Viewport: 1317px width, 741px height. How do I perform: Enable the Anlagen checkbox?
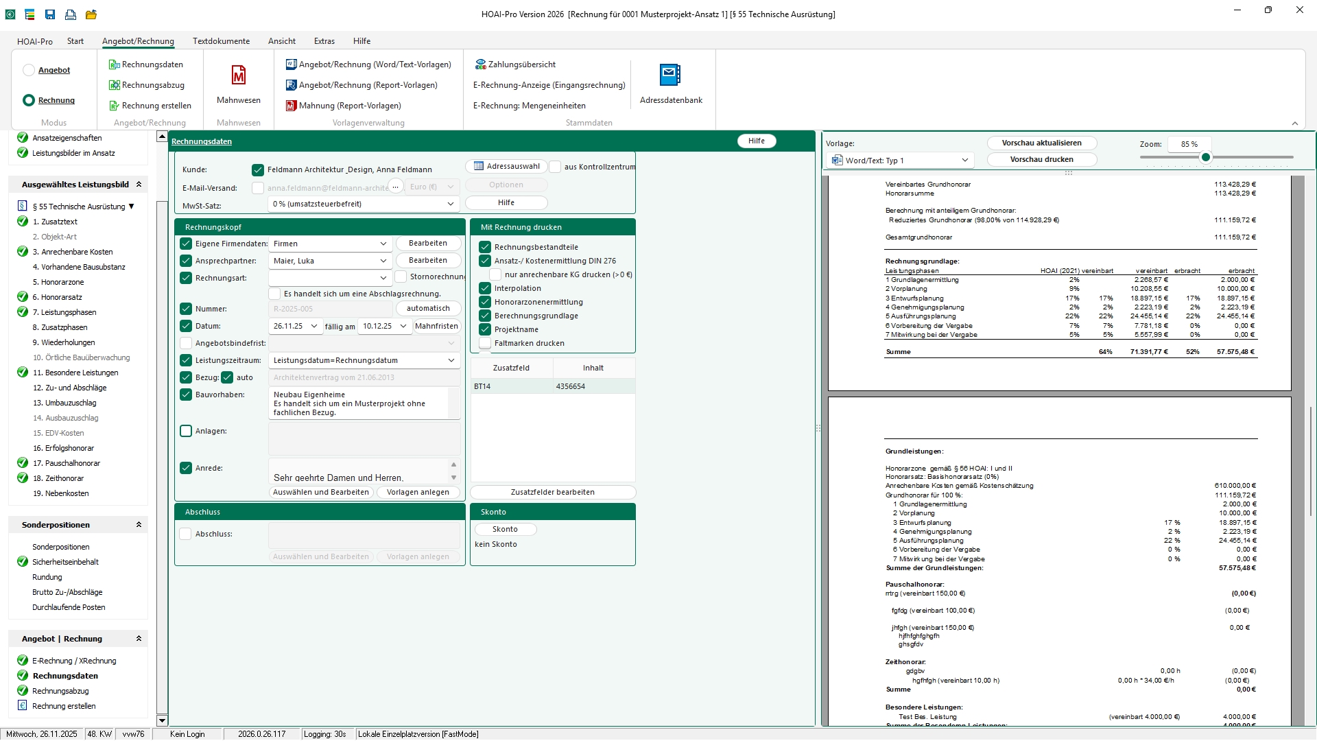click(186, 431)
